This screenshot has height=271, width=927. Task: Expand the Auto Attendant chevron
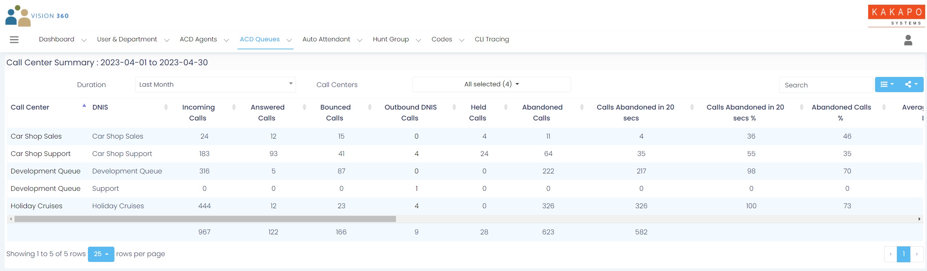point(360,40)
